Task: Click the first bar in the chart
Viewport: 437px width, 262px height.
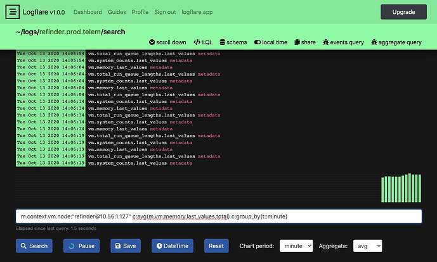Action: [382, 190]
